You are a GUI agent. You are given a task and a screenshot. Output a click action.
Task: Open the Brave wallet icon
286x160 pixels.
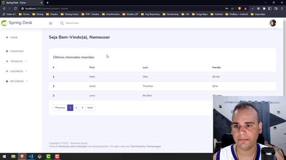276,8
